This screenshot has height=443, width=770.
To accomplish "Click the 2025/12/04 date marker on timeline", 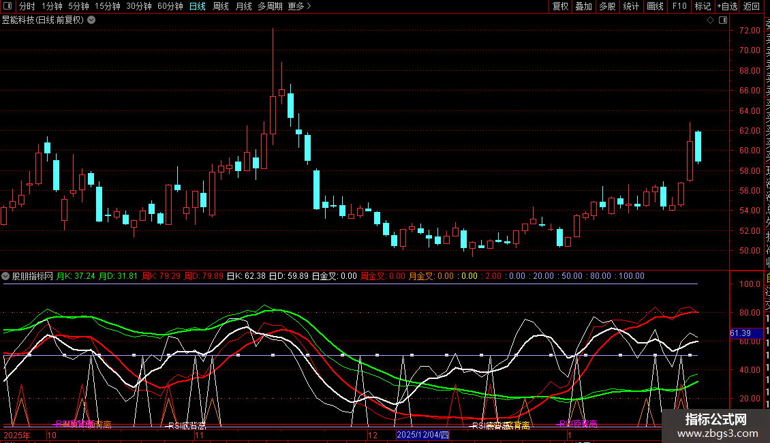I will 422,435.
